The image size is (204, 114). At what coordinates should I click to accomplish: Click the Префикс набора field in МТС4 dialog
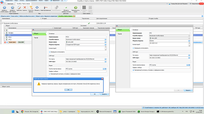86,71
